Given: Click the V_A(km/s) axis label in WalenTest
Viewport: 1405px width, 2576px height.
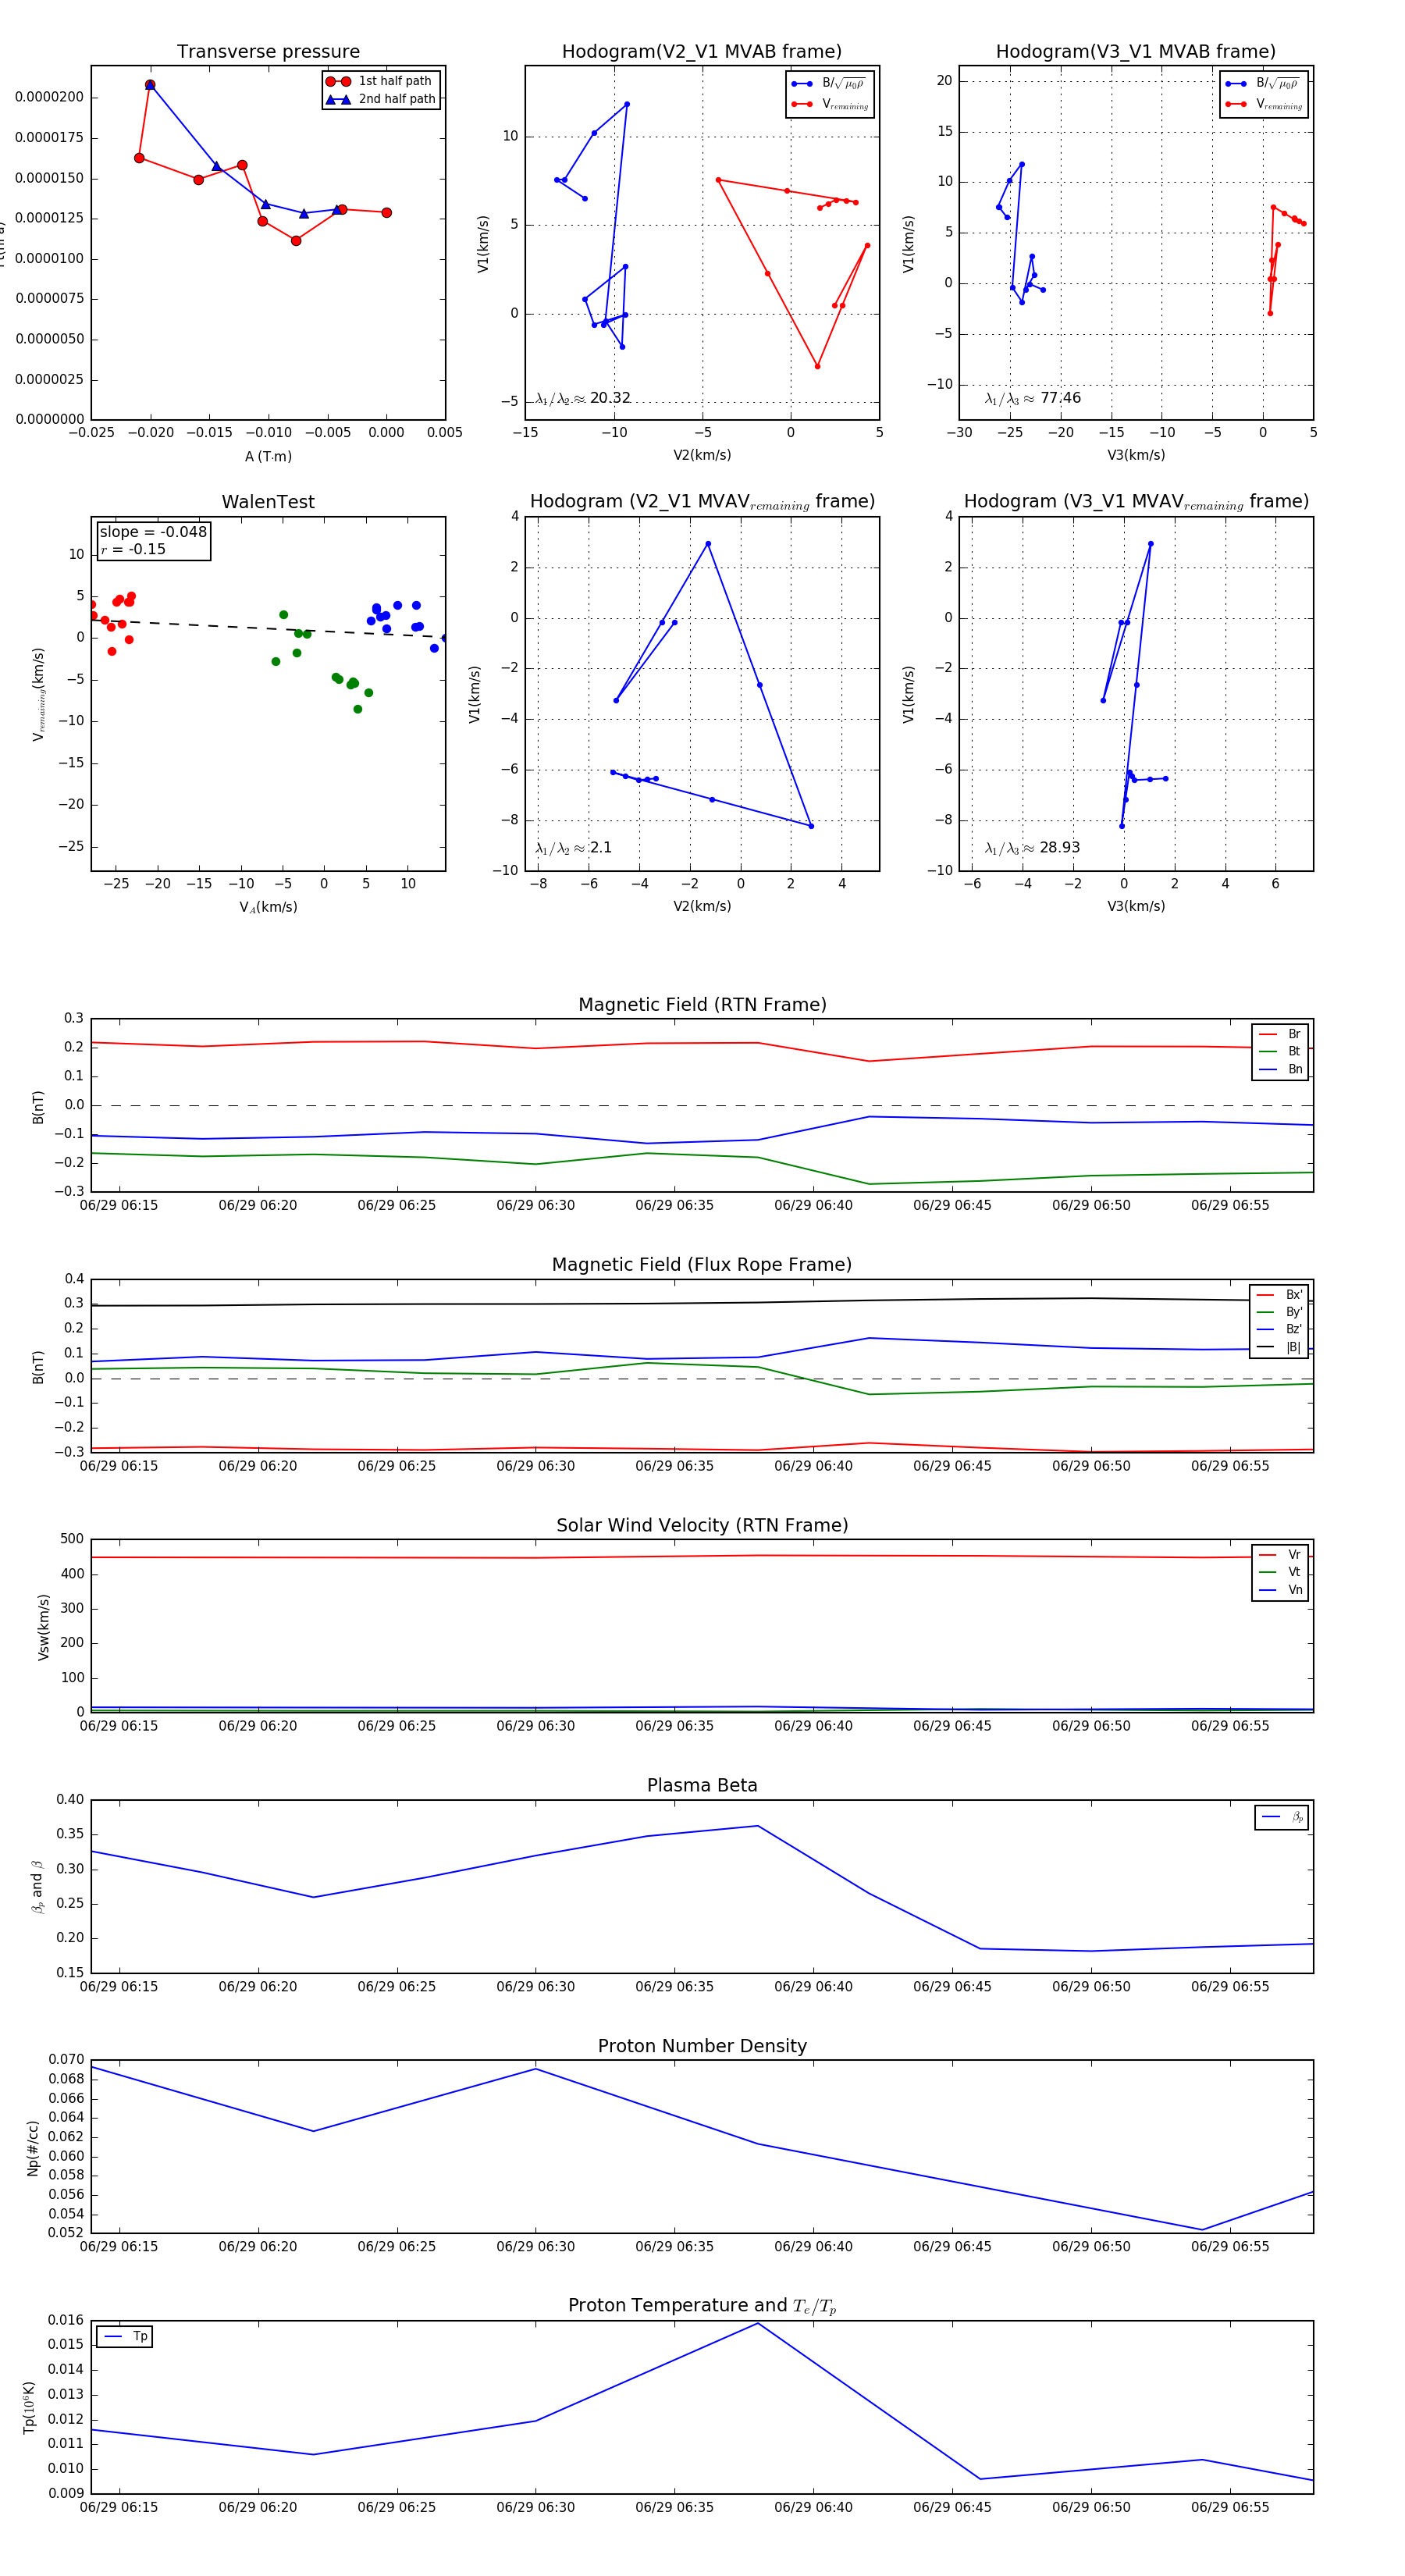Looking at the screenshot, I should click(268, 908).
